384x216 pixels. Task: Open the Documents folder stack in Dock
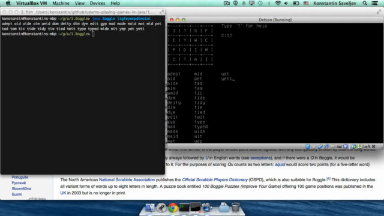(x=224, y=208)
